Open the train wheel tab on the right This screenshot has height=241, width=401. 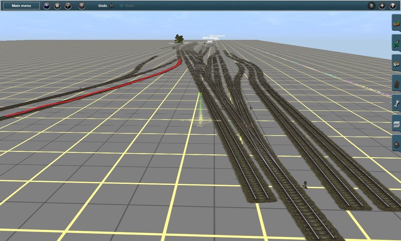click(396, 144)
